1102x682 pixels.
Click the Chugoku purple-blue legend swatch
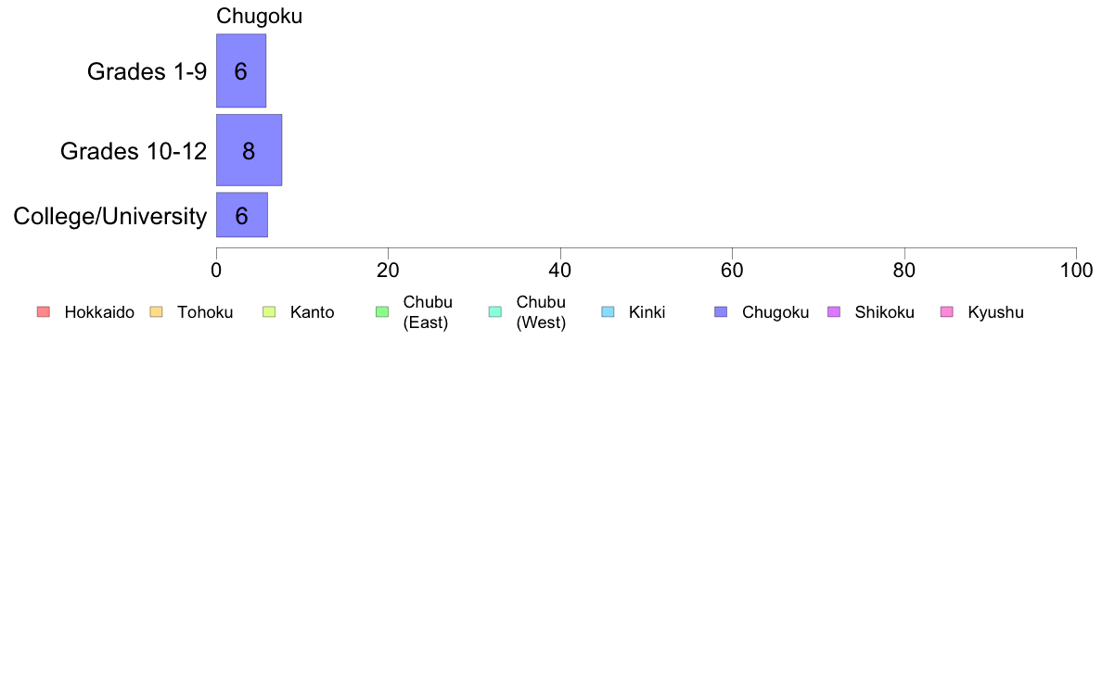tap(721, 312)
